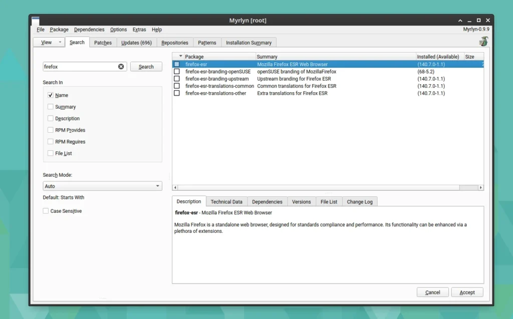Open the Updates (696) tab
513x319 pixels.
tap(136, 42)
